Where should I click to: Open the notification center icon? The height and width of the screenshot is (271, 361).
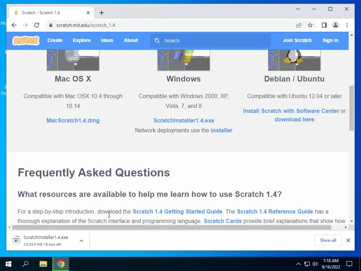[x=349, y=264]
